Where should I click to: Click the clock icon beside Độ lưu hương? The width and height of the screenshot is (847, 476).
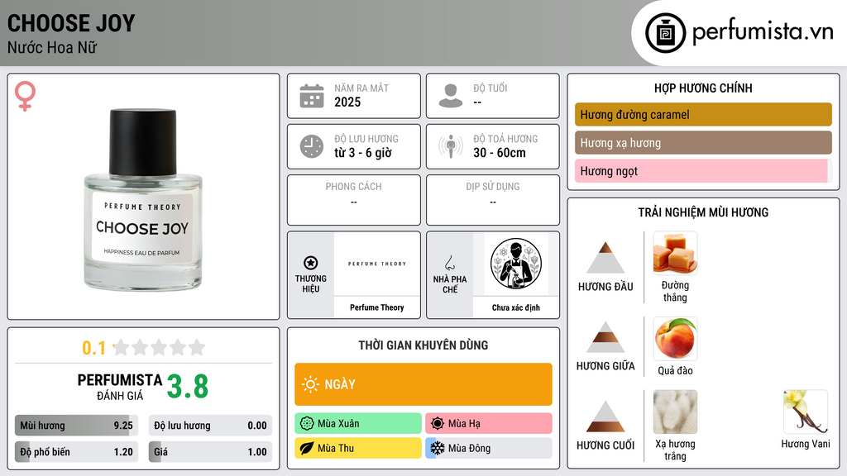click(312, 146)
